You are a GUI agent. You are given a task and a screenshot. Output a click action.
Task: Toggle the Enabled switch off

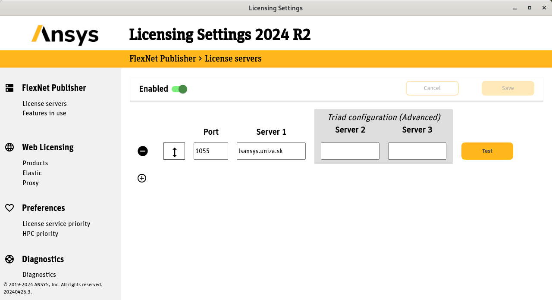click(x=179, y=89)
